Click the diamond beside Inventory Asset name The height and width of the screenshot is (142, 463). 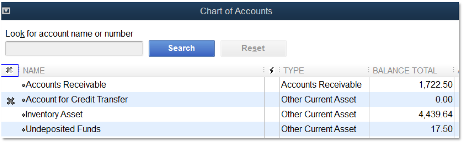coord(24,115)
